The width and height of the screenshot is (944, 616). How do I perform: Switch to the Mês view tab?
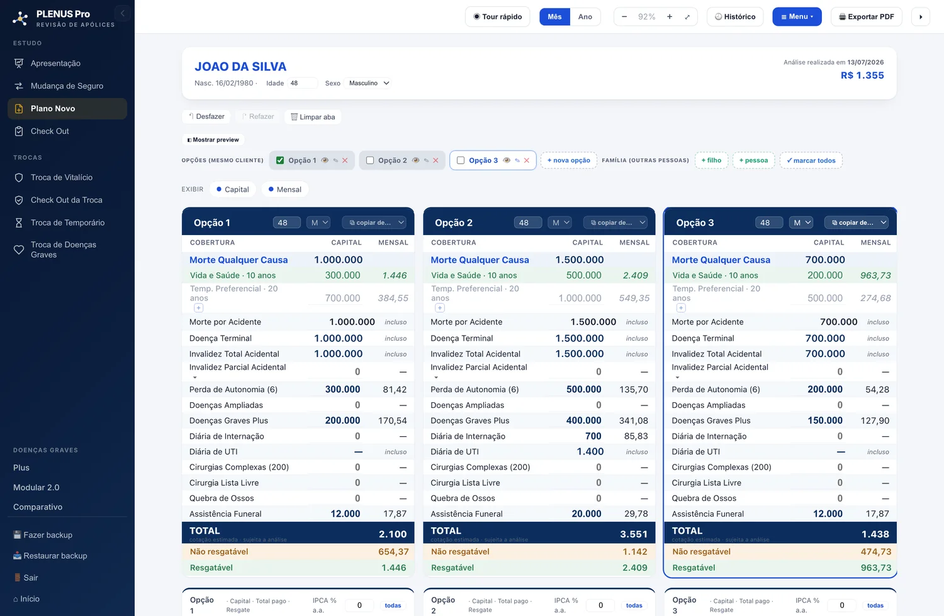tap(554, 17)
